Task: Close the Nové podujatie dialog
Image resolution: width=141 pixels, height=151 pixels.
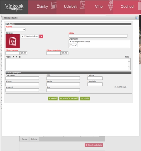Action: 137,18
